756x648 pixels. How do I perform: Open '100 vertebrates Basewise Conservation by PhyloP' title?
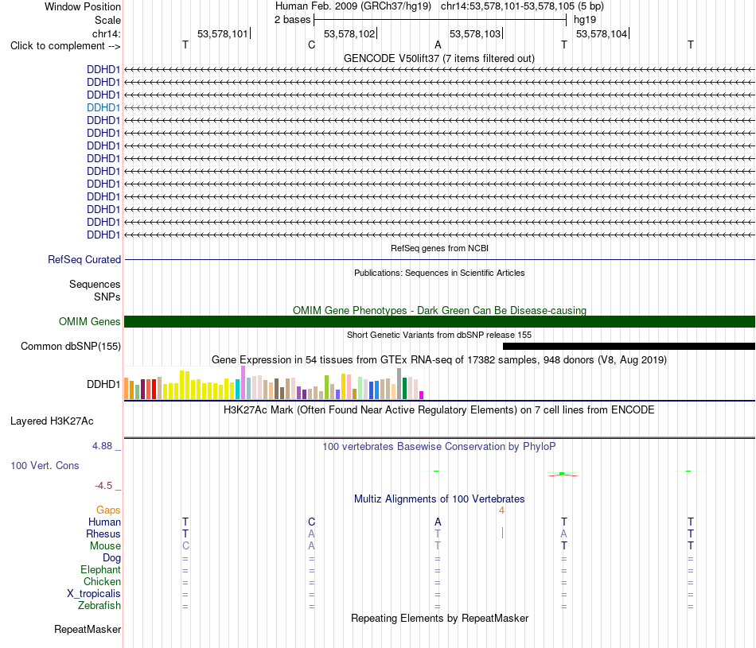[439, 447]
